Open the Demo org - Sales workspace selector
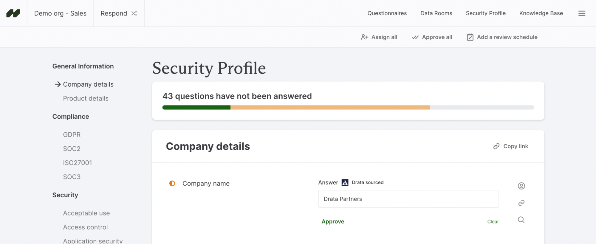Screen dimensions: 596x244 click(x=60, y=13)
